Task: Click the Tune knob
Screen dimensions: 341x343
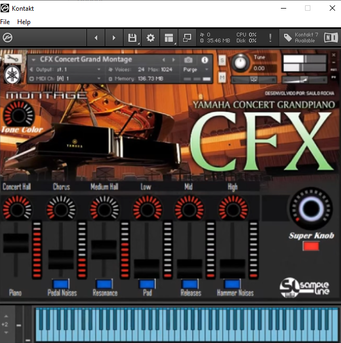Action: (x=241, y=63)
